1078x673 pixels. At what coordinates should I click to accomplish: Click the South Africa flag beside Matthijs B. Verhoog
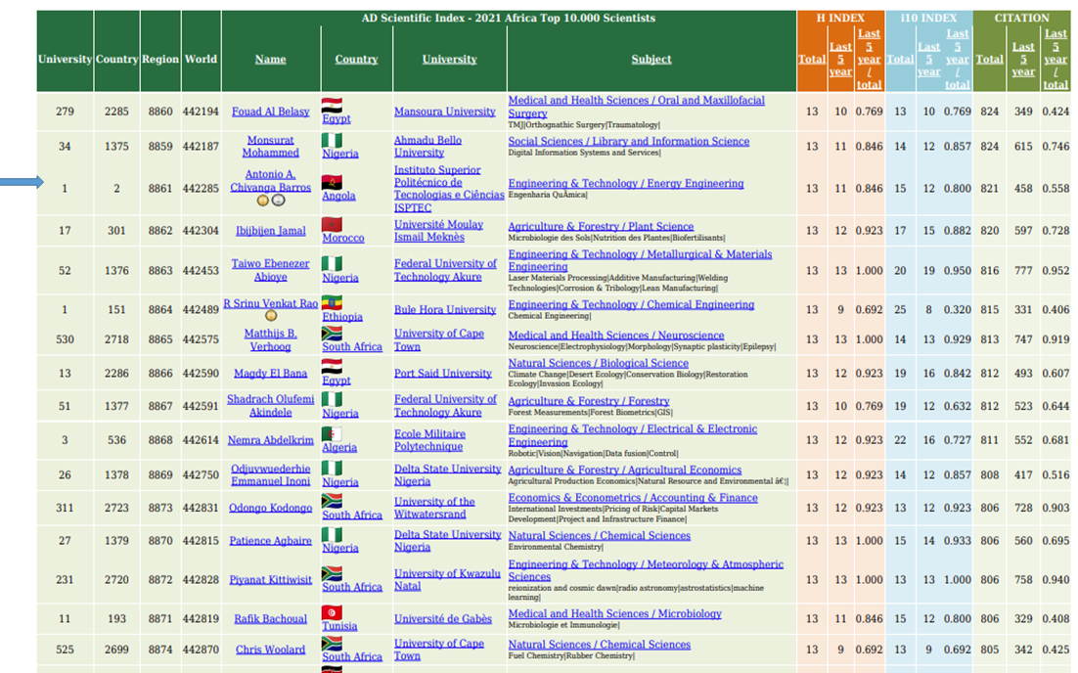tap(332, 334)
